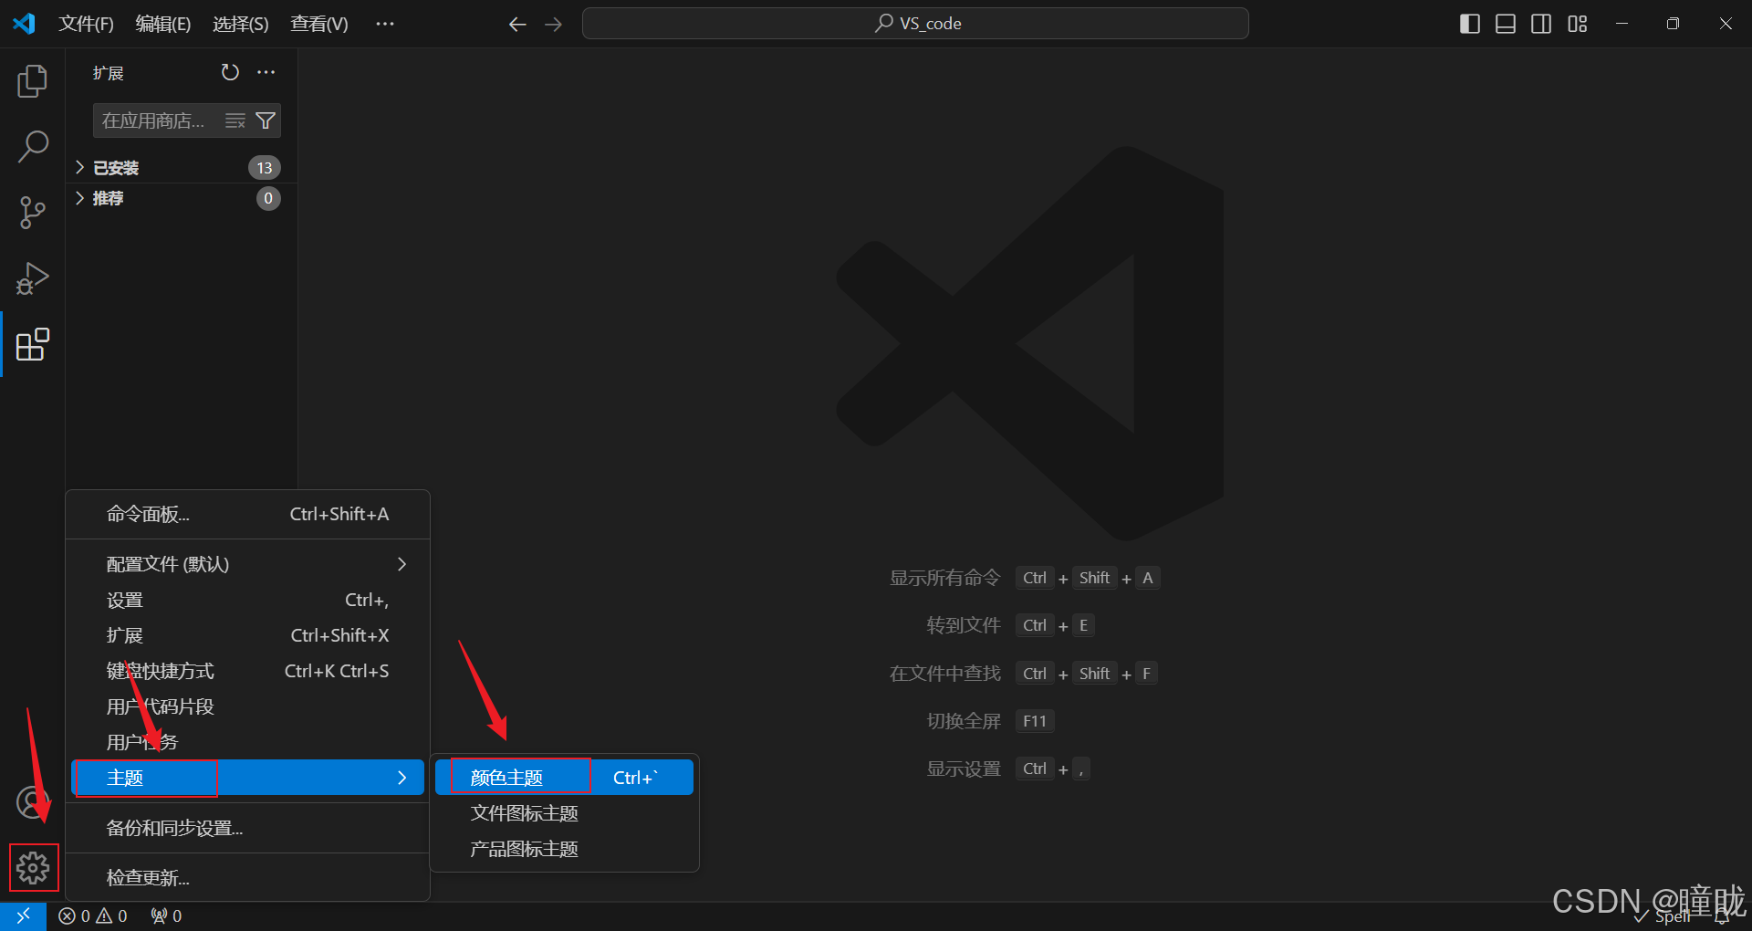This screenshot has width=1752, height=931.
Task: Open the Accounts icon in activity bar
Action: pyautogui.click(x=33, y=802)
